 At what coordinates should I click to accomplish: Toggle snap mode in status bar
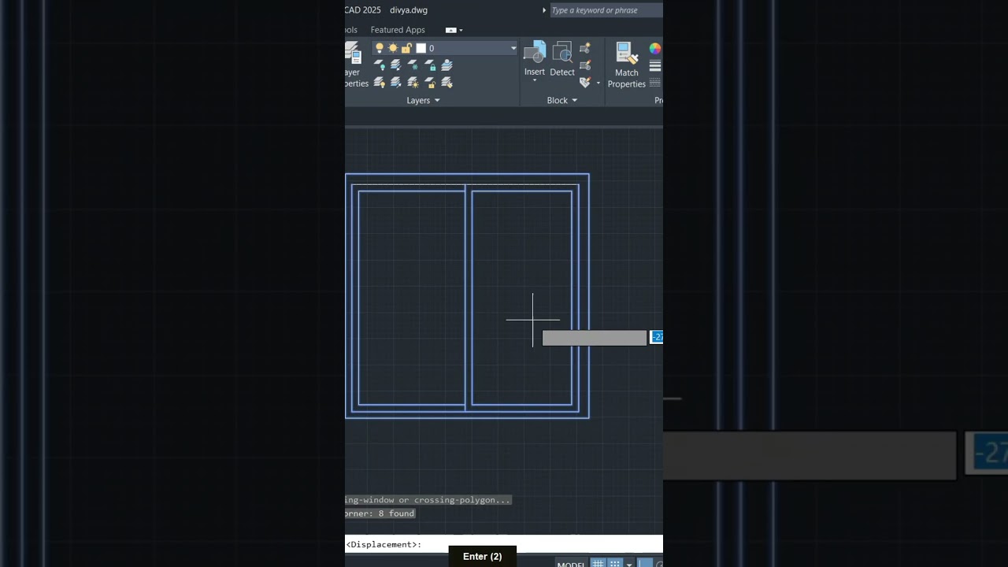click(615, 564)
